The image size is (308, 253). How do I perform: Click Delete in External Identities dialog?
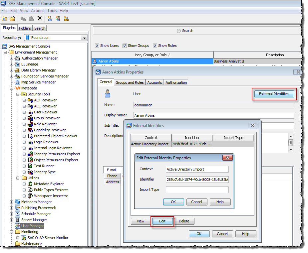pyautogui.click(x=184, y=221)
